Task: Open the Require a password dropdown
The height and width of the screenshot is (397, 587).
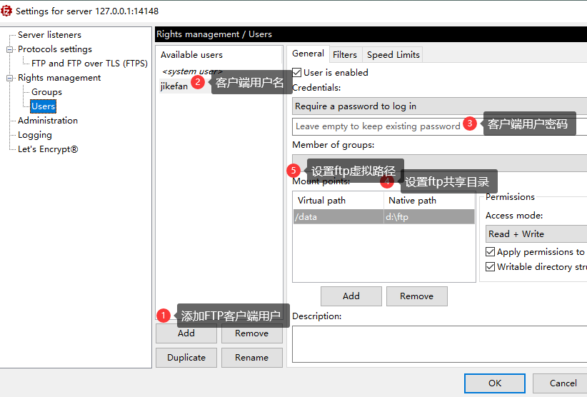Action: pyautogui.click(x=439, y=106)
